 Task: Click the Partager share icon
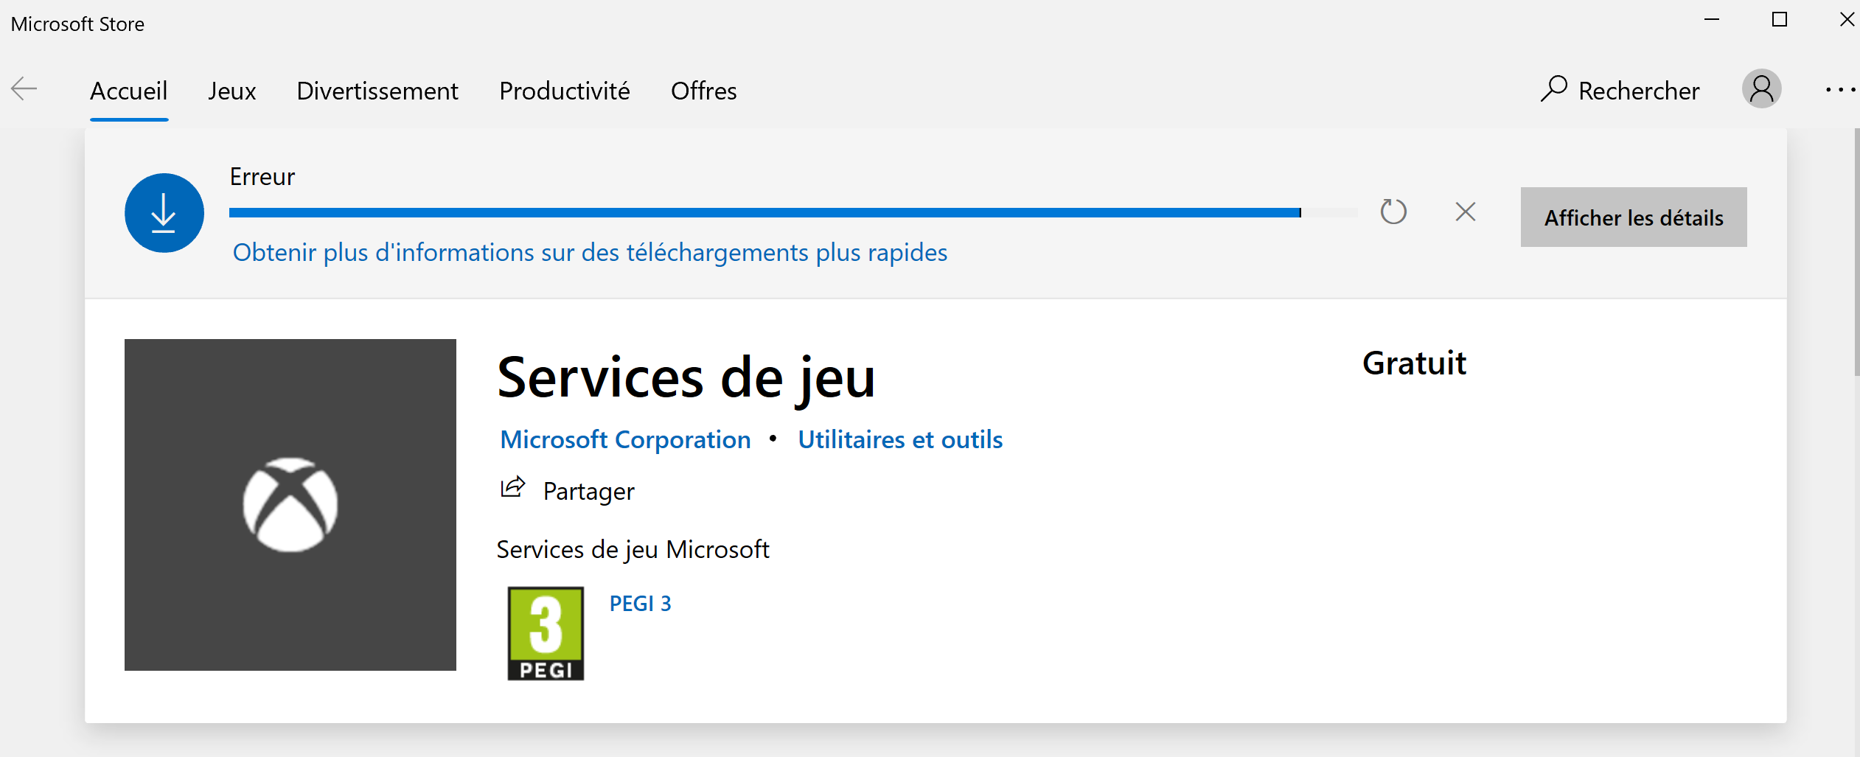(513, 488)
